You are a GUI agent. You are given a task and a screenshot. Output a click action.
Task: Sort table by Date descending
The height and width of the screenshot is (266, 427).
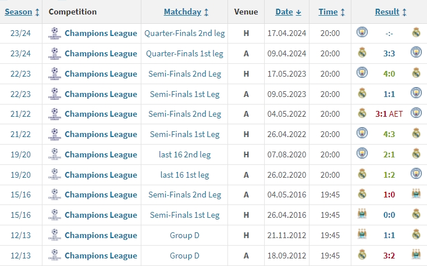288,12
